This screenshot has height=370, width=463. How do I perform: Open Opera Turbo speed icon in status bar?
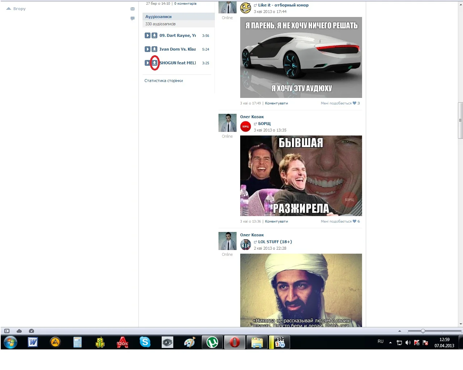31,331
